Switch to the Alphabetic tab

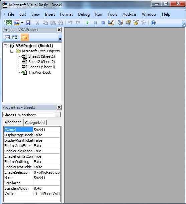click(x=13, y=122)
